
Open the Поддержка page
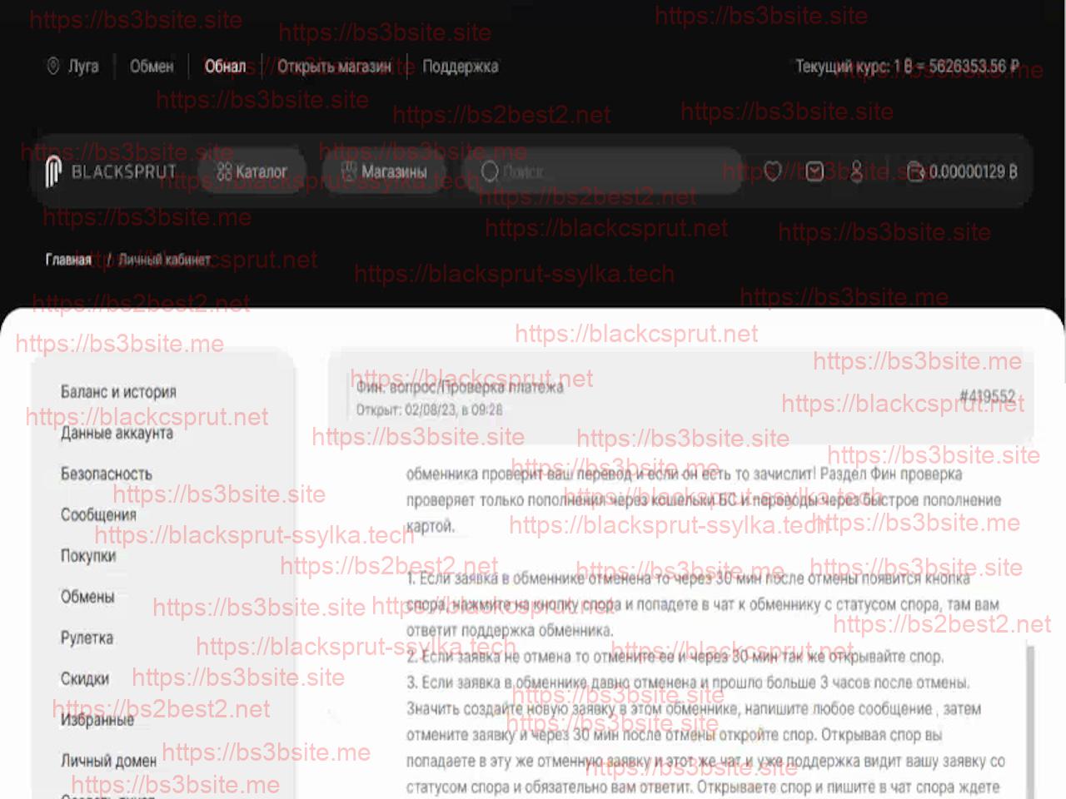point(460,66)
